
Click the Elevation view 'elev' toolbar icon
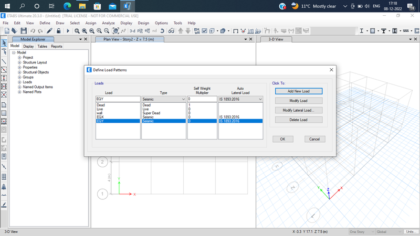148,31
